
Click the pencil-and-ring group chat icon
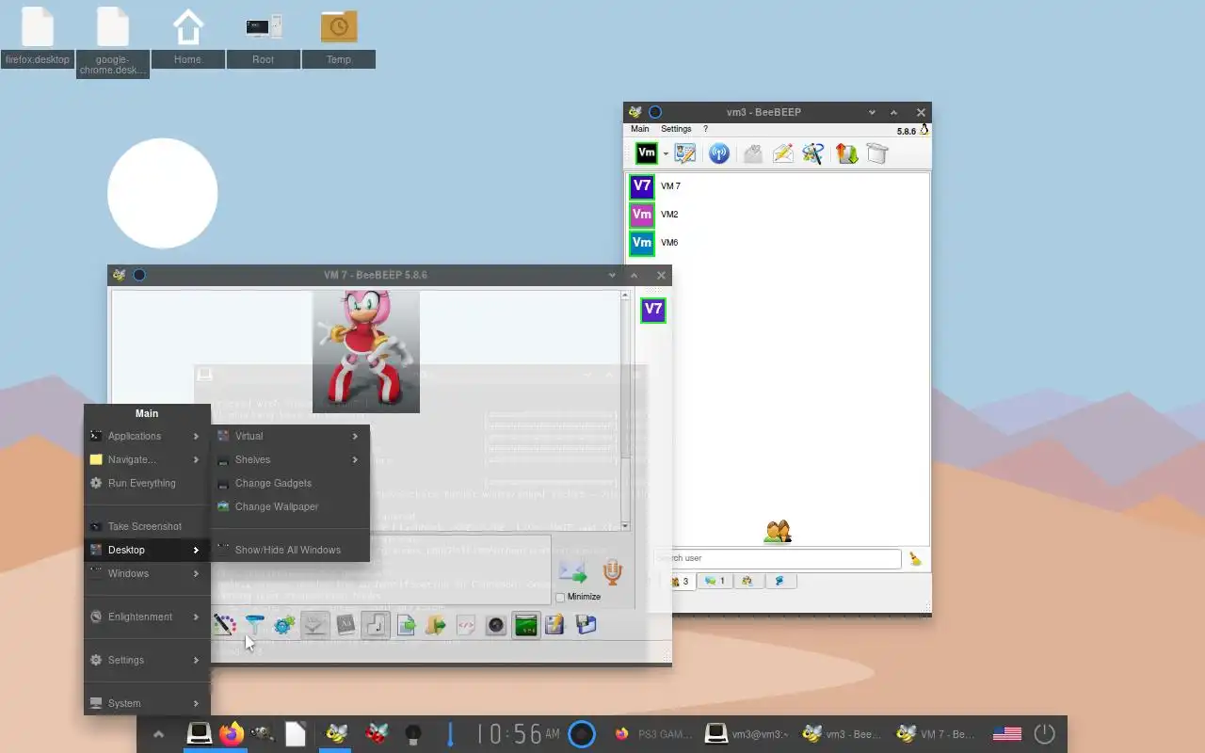813,153
